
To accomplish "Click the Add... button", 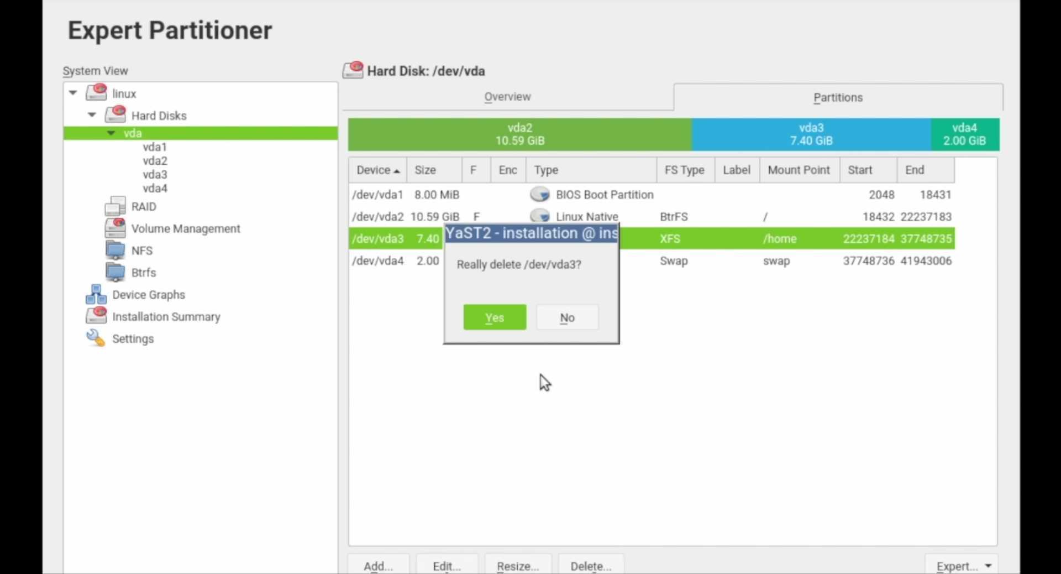I will pyautogui.click(x=379, y=565).
